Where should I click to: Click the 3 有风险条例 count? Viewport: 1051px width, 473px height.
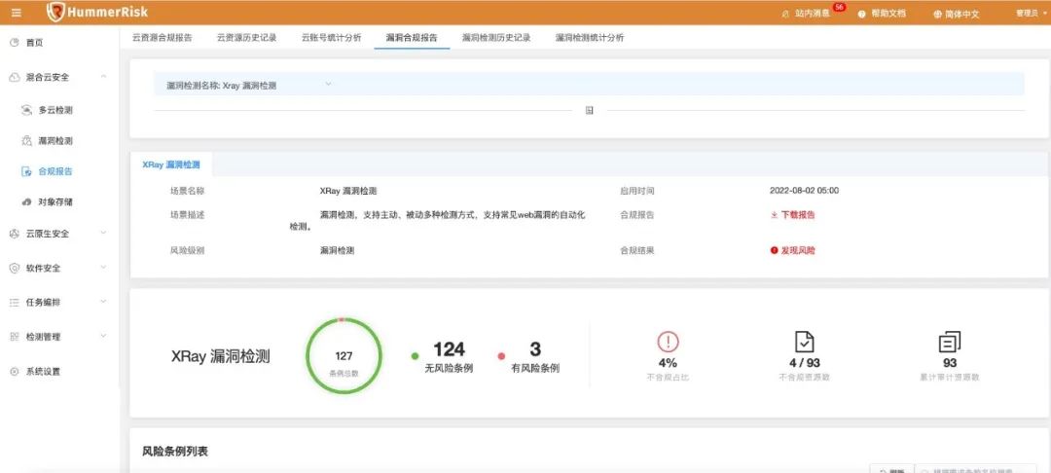pyautogui.click(x=535, y=349)
